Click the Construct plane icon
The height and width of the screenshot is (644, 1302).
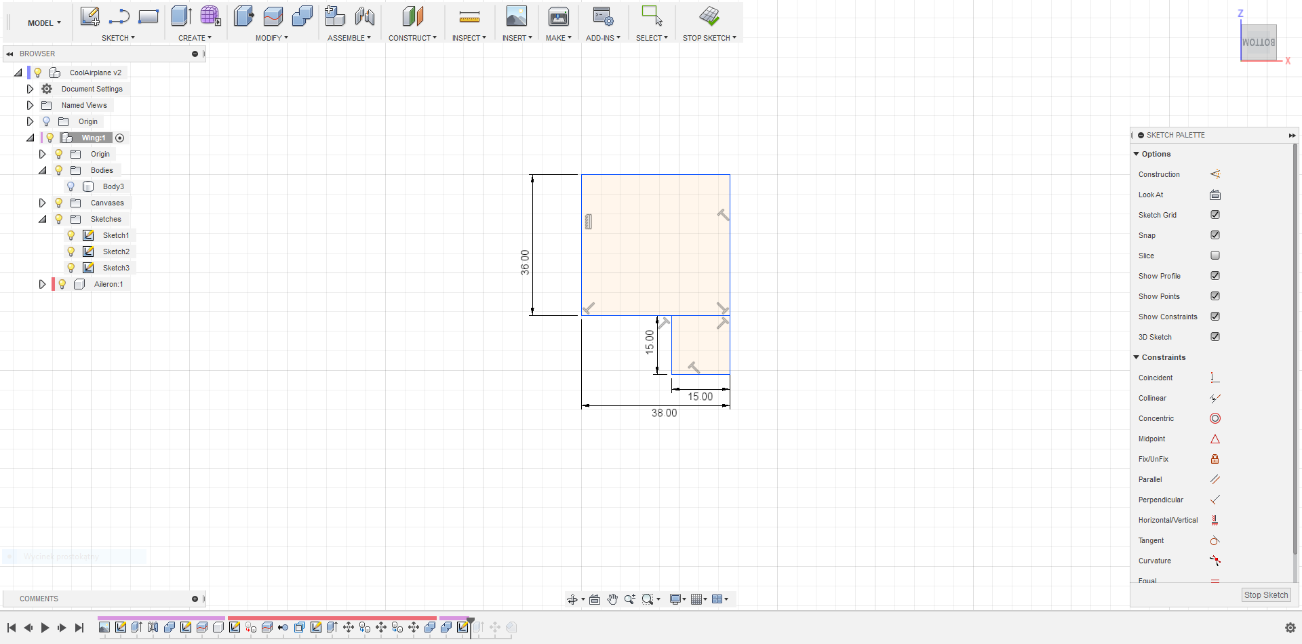412,16
